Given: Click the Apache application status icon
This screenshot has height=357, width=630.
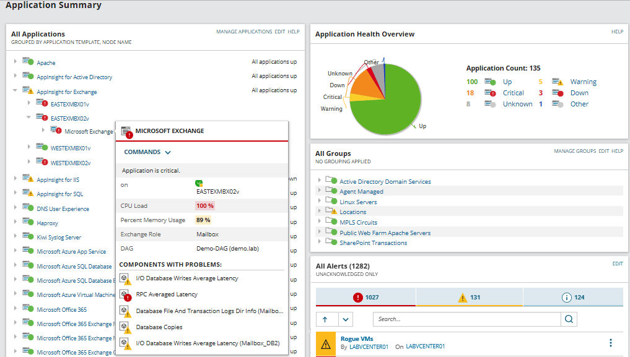Looking at the screenshot, I should (x=28, y=61).
